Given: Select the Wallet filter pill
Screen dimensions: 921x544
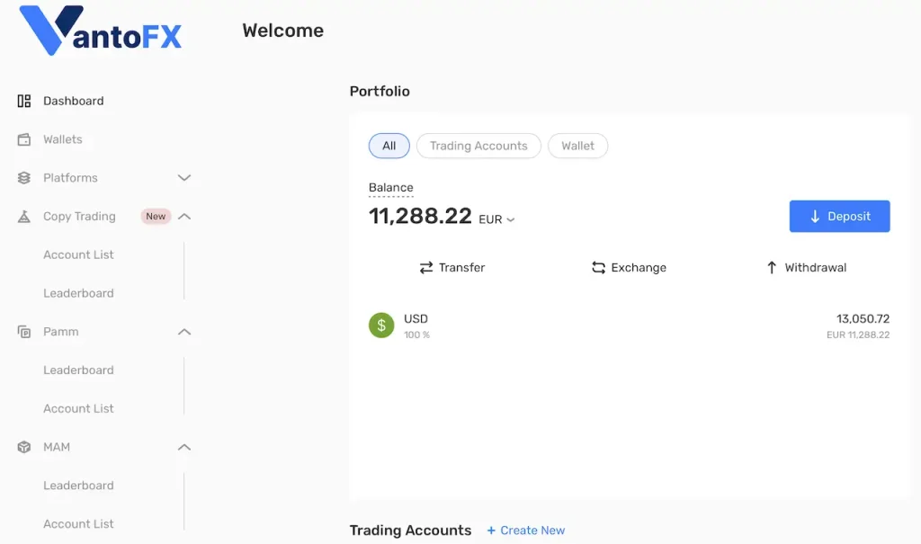Looking at the screenshot, I should pos(577,145).
